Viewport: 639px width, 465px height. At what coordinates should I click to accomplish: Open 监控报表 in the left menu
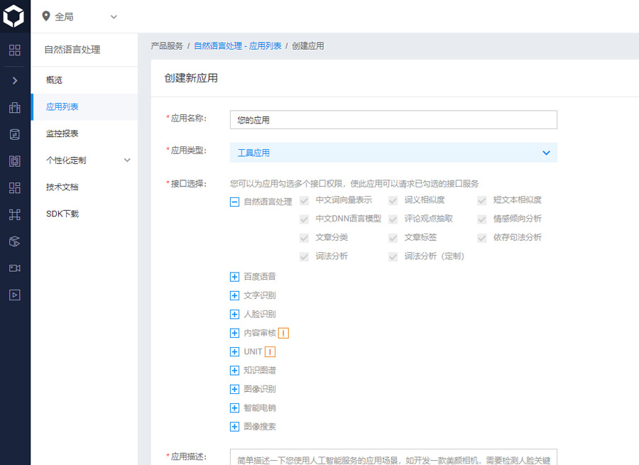[62, 133]
